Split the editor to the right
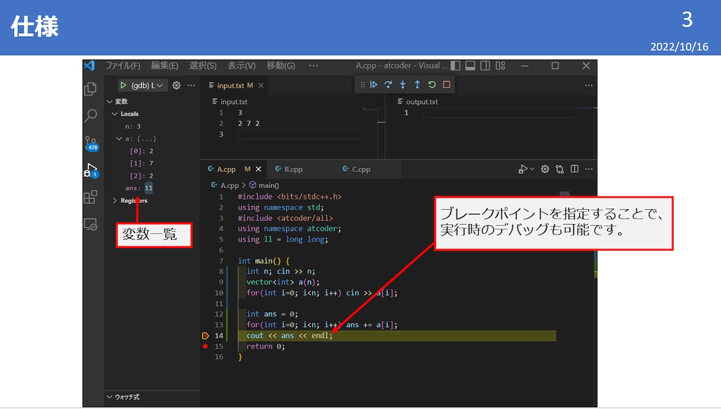The image size is (721, 409). (x=574, y=169)
